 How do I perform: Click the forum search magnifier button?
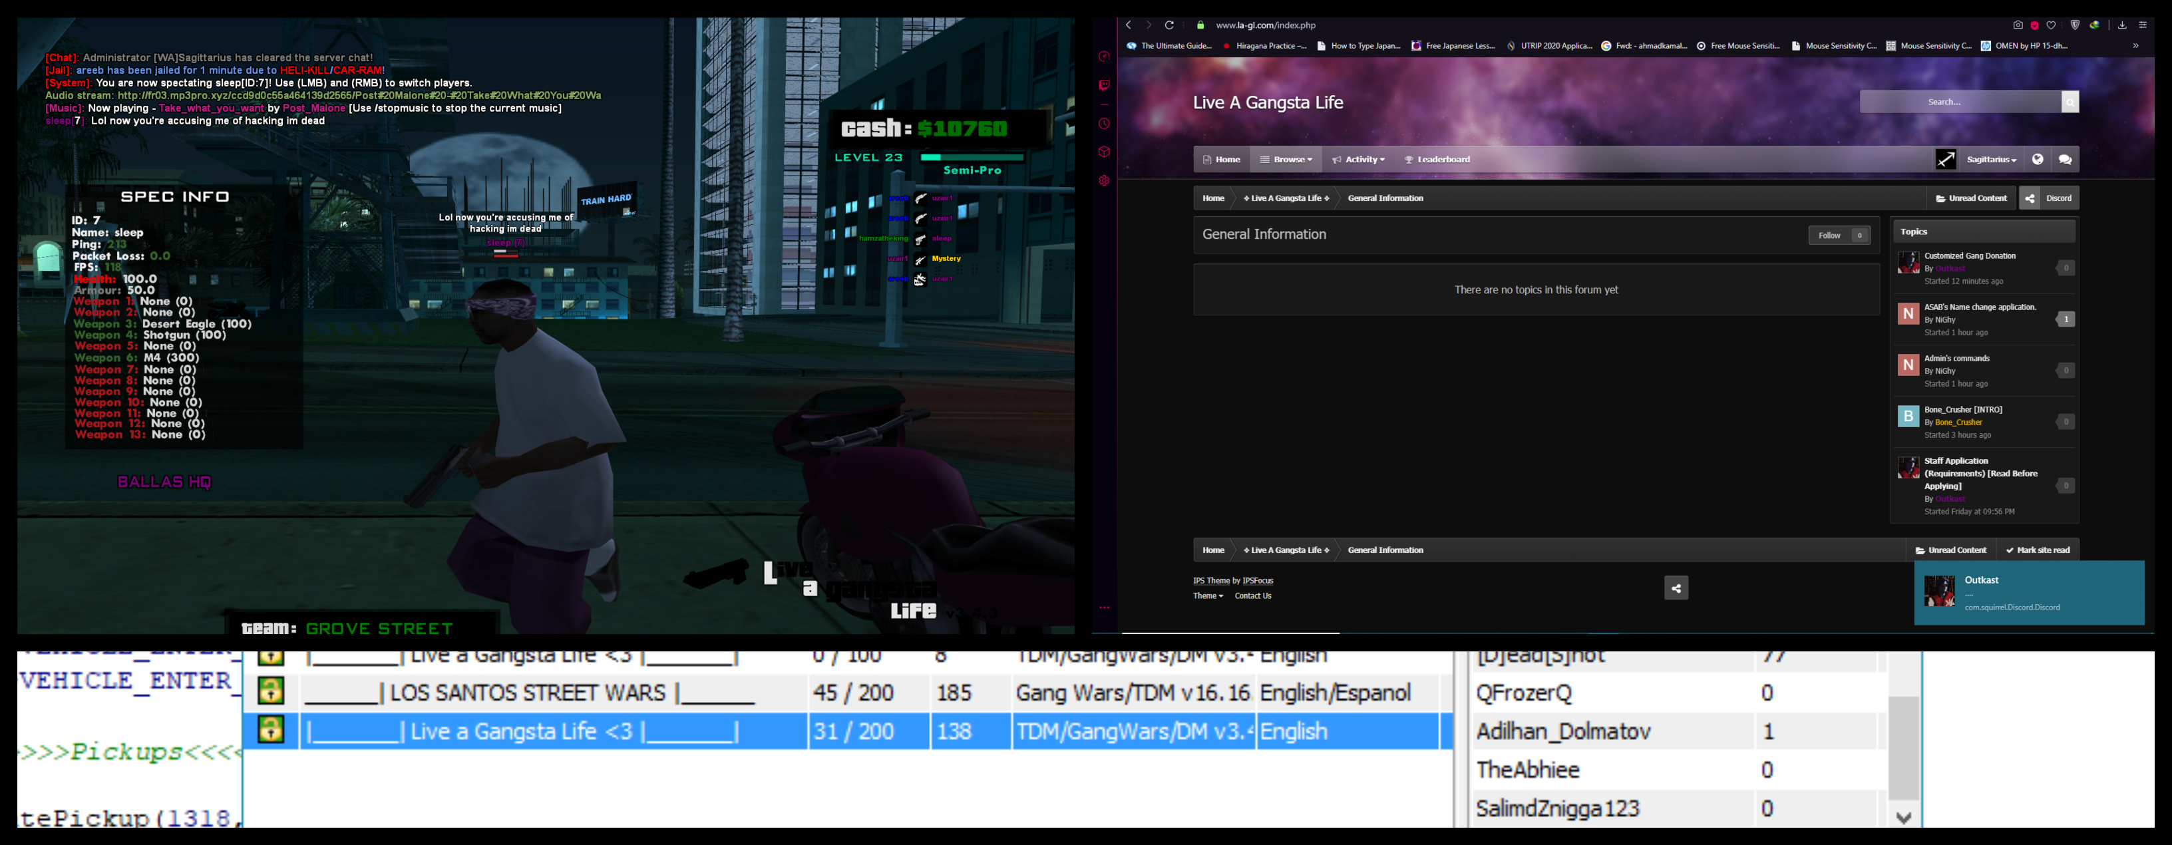pyautogui.click(x=2070, y=102)
